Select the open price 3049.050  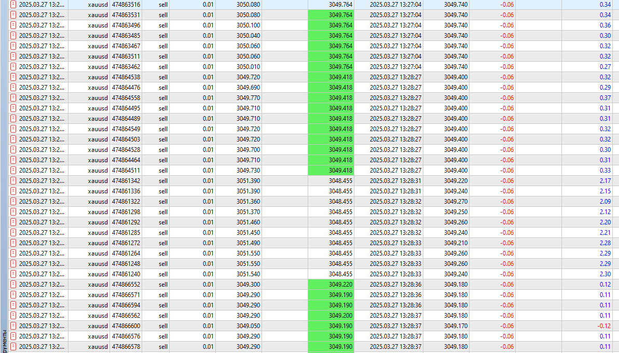pos(249,326)
